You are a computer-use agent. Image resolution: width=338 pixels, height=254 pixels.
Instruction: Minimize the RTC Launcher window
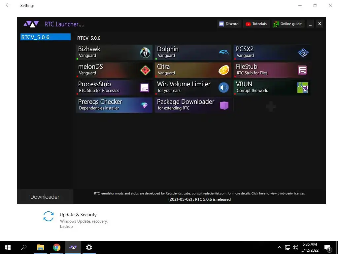[x=310, y=24]
